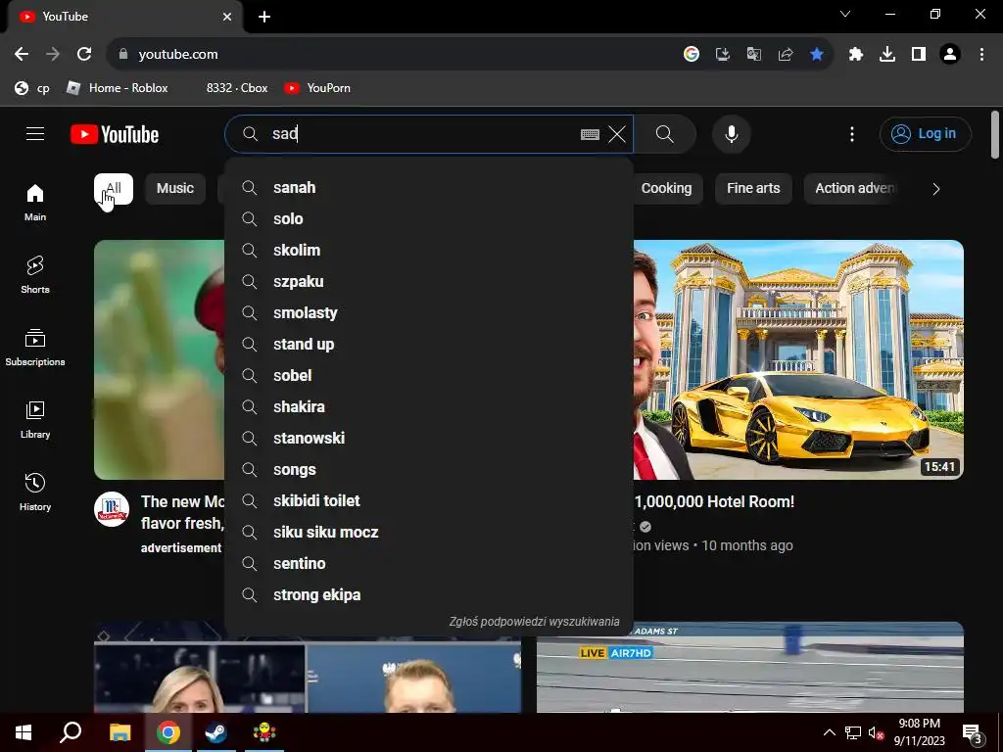This screenshot has width=1003, height=752.
Task: Choose the 'siku siku mocz' search suggestion
Action: 429,532
